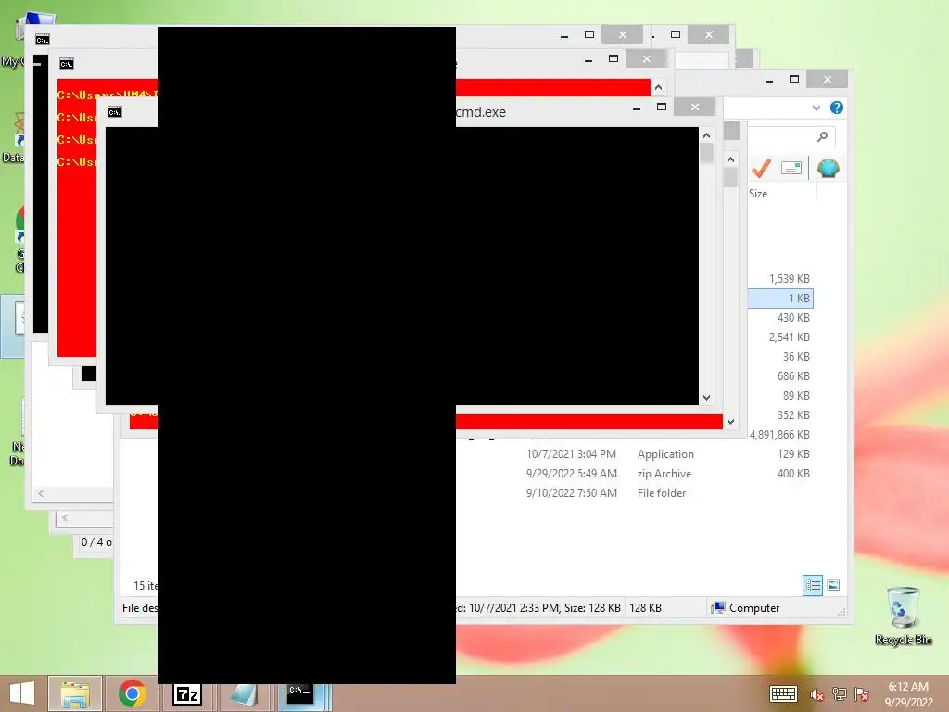Switch to Command Prompt via its taskbar icon

coord(299,693)
